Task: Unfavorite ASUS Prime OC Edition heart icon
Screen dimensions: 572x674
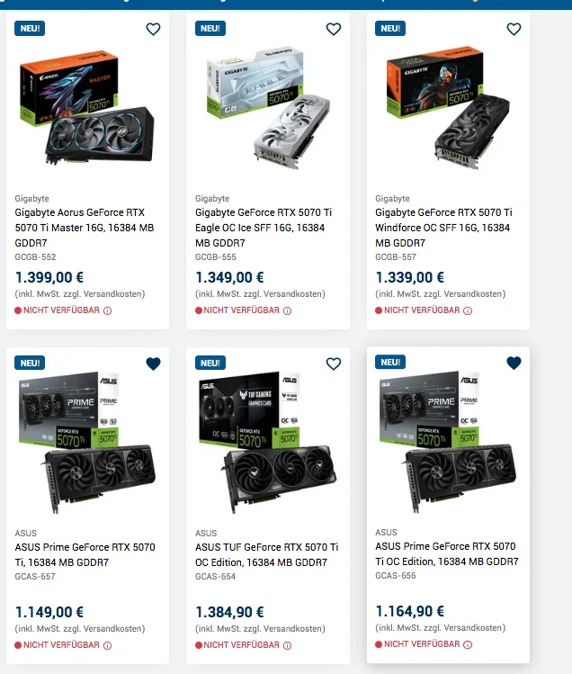Action: [x=514, y=363]
